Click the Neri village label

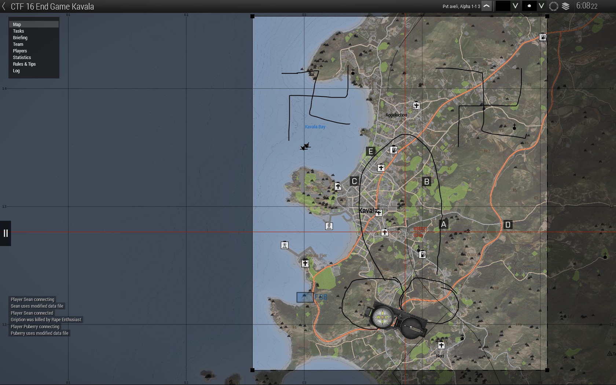[x=440, y=356]
